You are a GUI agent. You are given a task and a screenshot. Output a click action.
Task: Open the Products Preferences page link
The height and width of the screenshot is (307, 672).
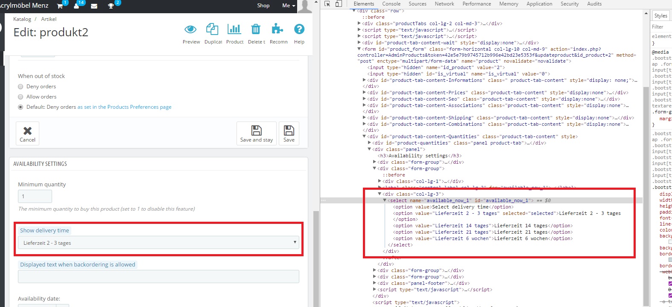(x=124, y=107)
